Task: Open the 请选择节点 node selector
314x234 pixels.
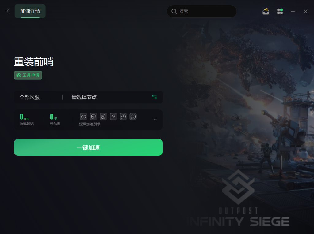Action: pyautogui.click(x=84, y=97)
